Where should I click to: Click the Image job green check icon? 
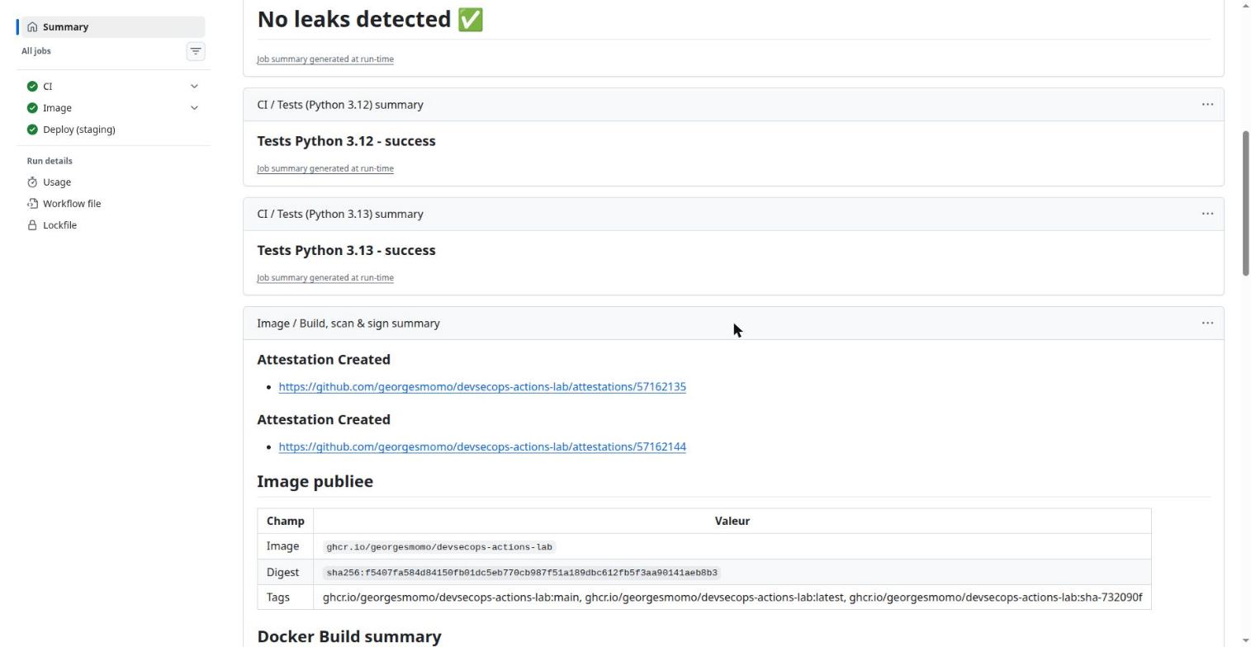pyautogui.click(x=32, y=108)
